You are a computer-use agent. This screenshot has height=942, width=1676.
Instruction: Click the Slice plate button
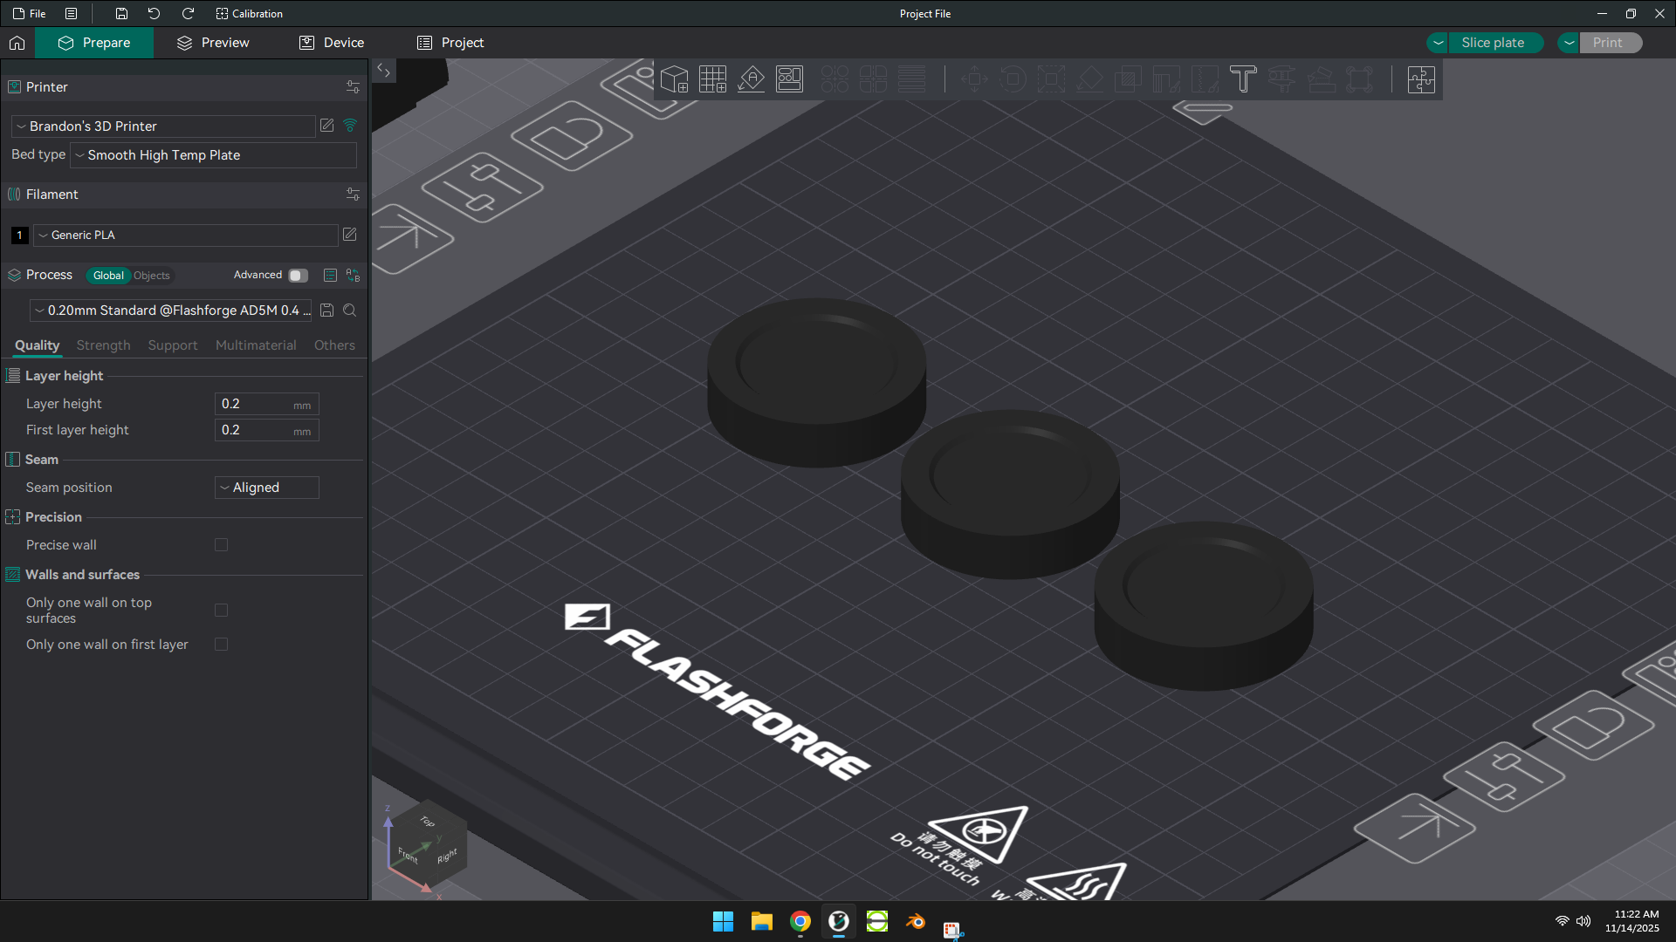[1493, 43]
